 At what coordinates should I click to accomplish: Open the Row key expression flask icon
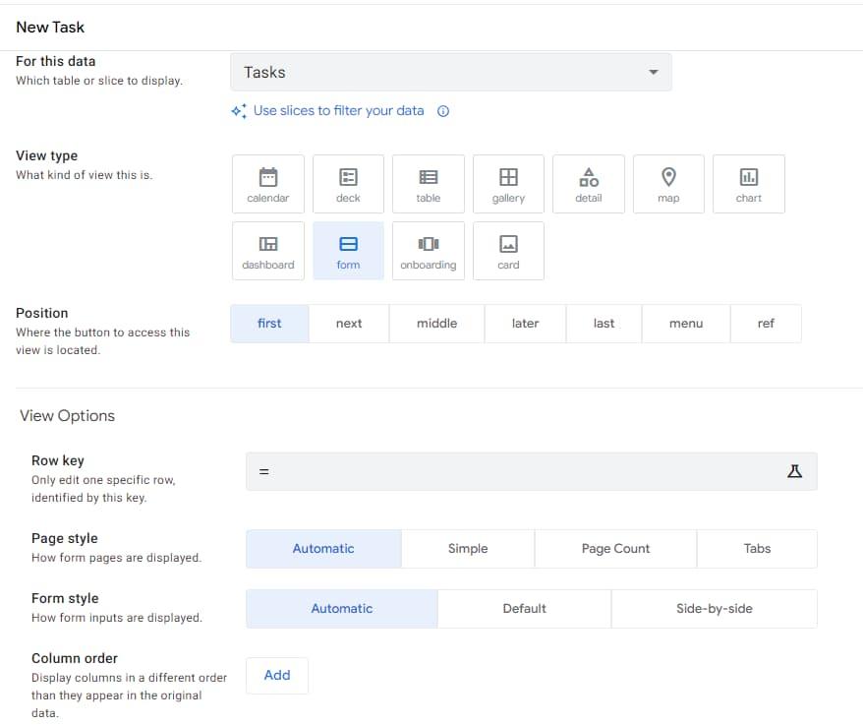pyautogui.click(x=795, y=471)
